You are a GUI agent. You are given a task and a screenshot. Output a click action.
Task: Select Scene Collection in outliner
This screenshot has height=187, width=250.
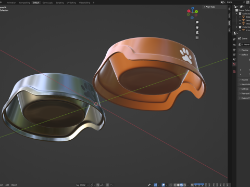click(x=243, y=10)
